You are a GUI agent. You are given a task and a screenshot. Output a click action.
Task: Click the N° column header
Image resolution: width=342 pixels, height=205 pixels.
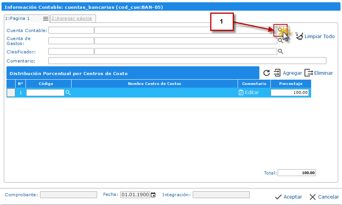[x=21, y=83]
